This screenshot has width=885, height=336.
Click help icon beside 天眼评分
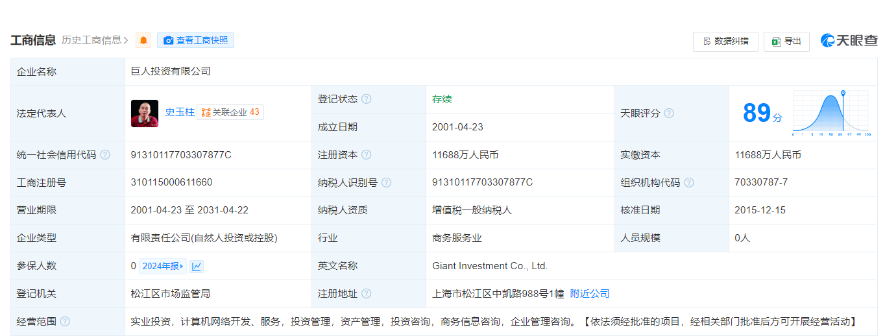(x=669, y=113)
